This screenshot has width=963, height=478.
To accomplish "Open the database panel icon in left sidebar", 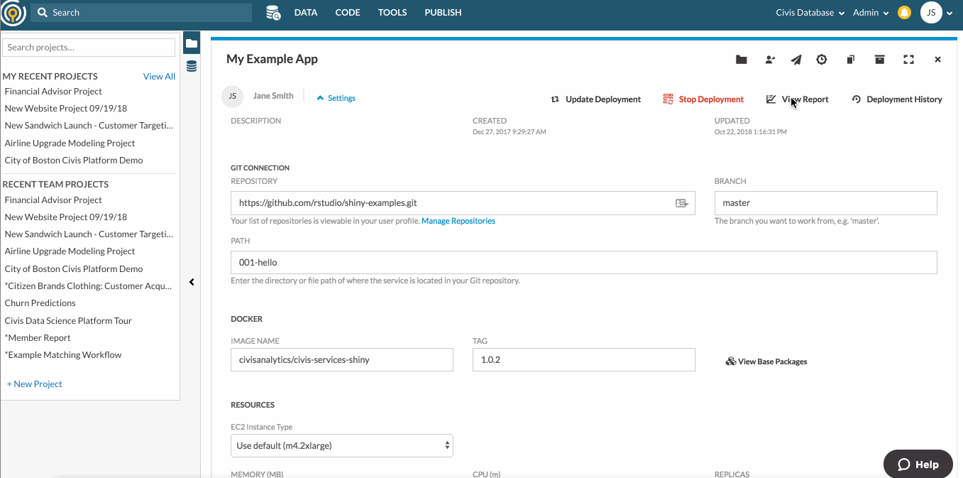I will [x=191, y=66].
